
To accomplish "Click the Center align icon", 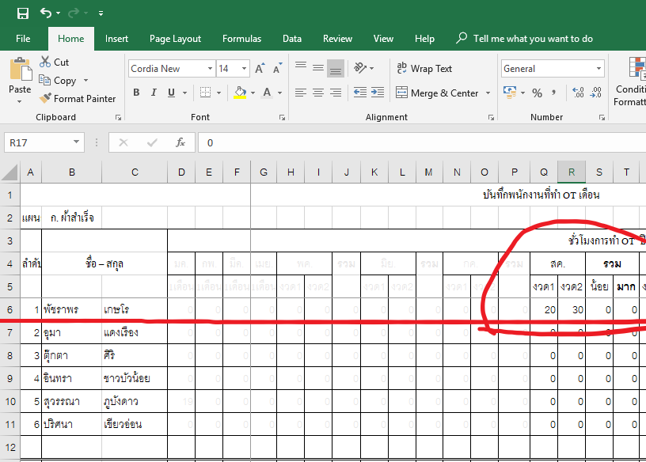I will (x=318, y=93).
